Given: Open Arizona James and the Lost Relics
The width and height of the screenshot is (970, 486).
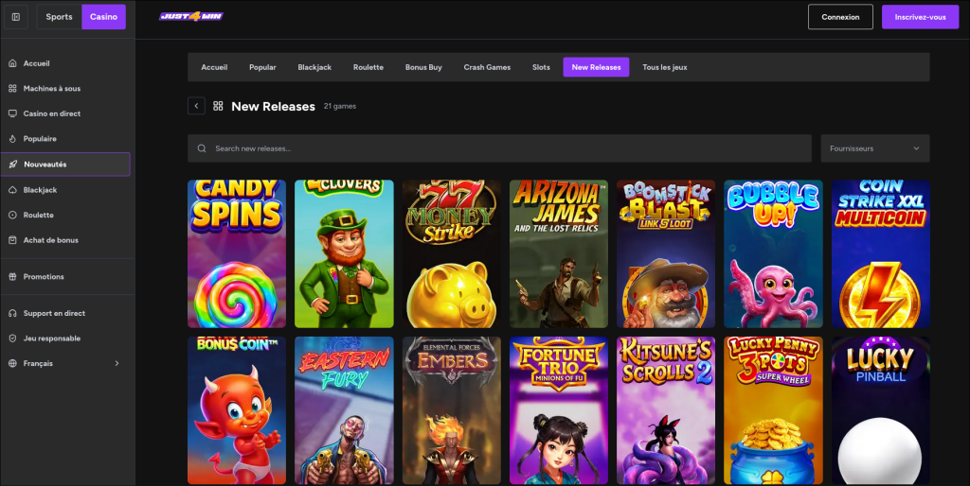Looking at the screenshot, I should (x=559, y=253).
